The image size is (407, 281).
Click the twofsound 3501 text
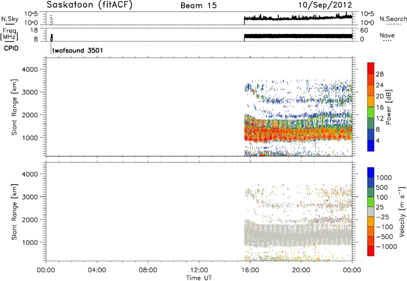point(78,50)
